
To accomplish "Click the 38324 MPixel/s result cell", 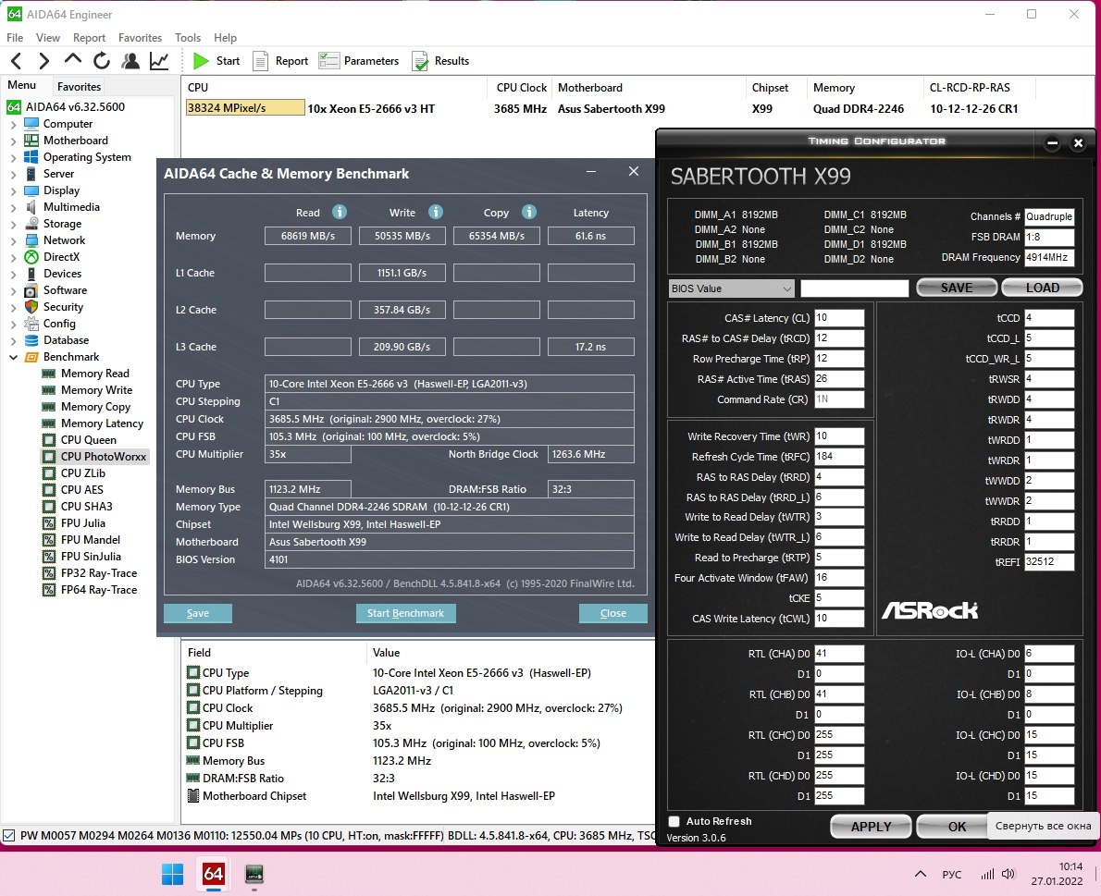I will [245, 108].
